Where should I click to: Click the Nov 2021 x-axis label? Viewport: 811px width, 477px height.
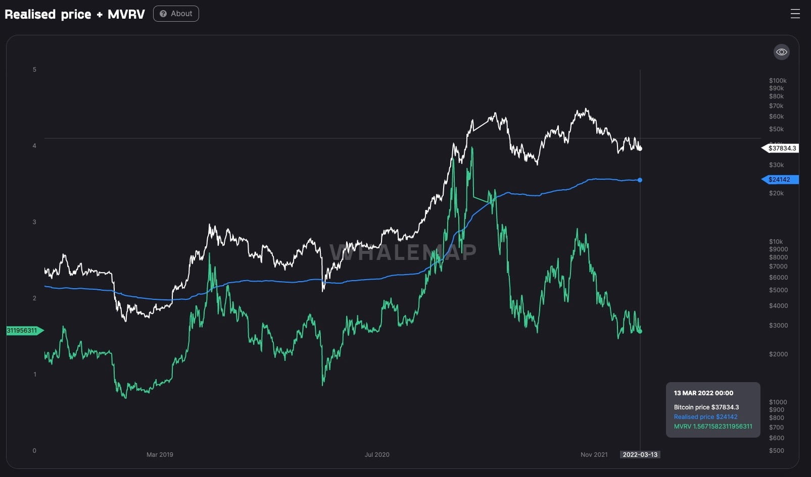(x=594, y=455)
